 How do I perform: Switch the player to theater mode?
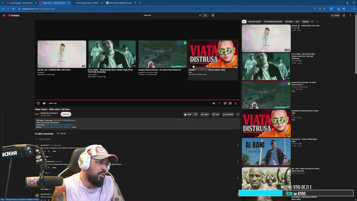click(230, 103)
